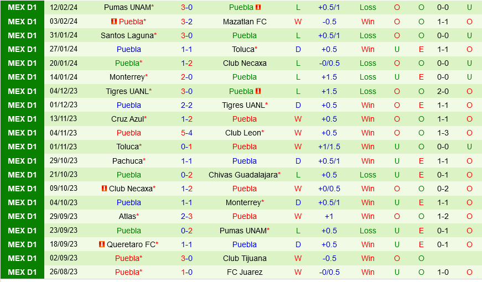Viewport: 482px width, 282px height.
Task: Open Pachuca home team on 29/10/23
Action: 129,161
